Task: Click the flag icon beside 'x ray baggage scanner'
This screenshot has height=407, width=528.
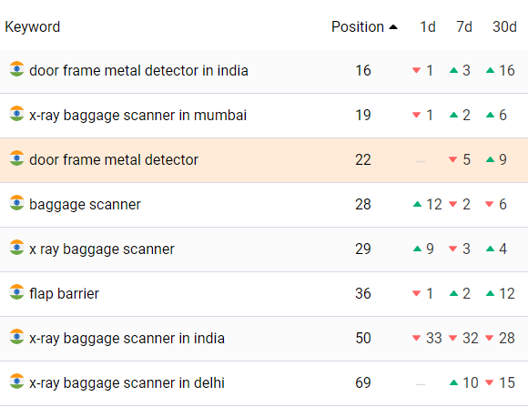Action: tap(16, 248)
